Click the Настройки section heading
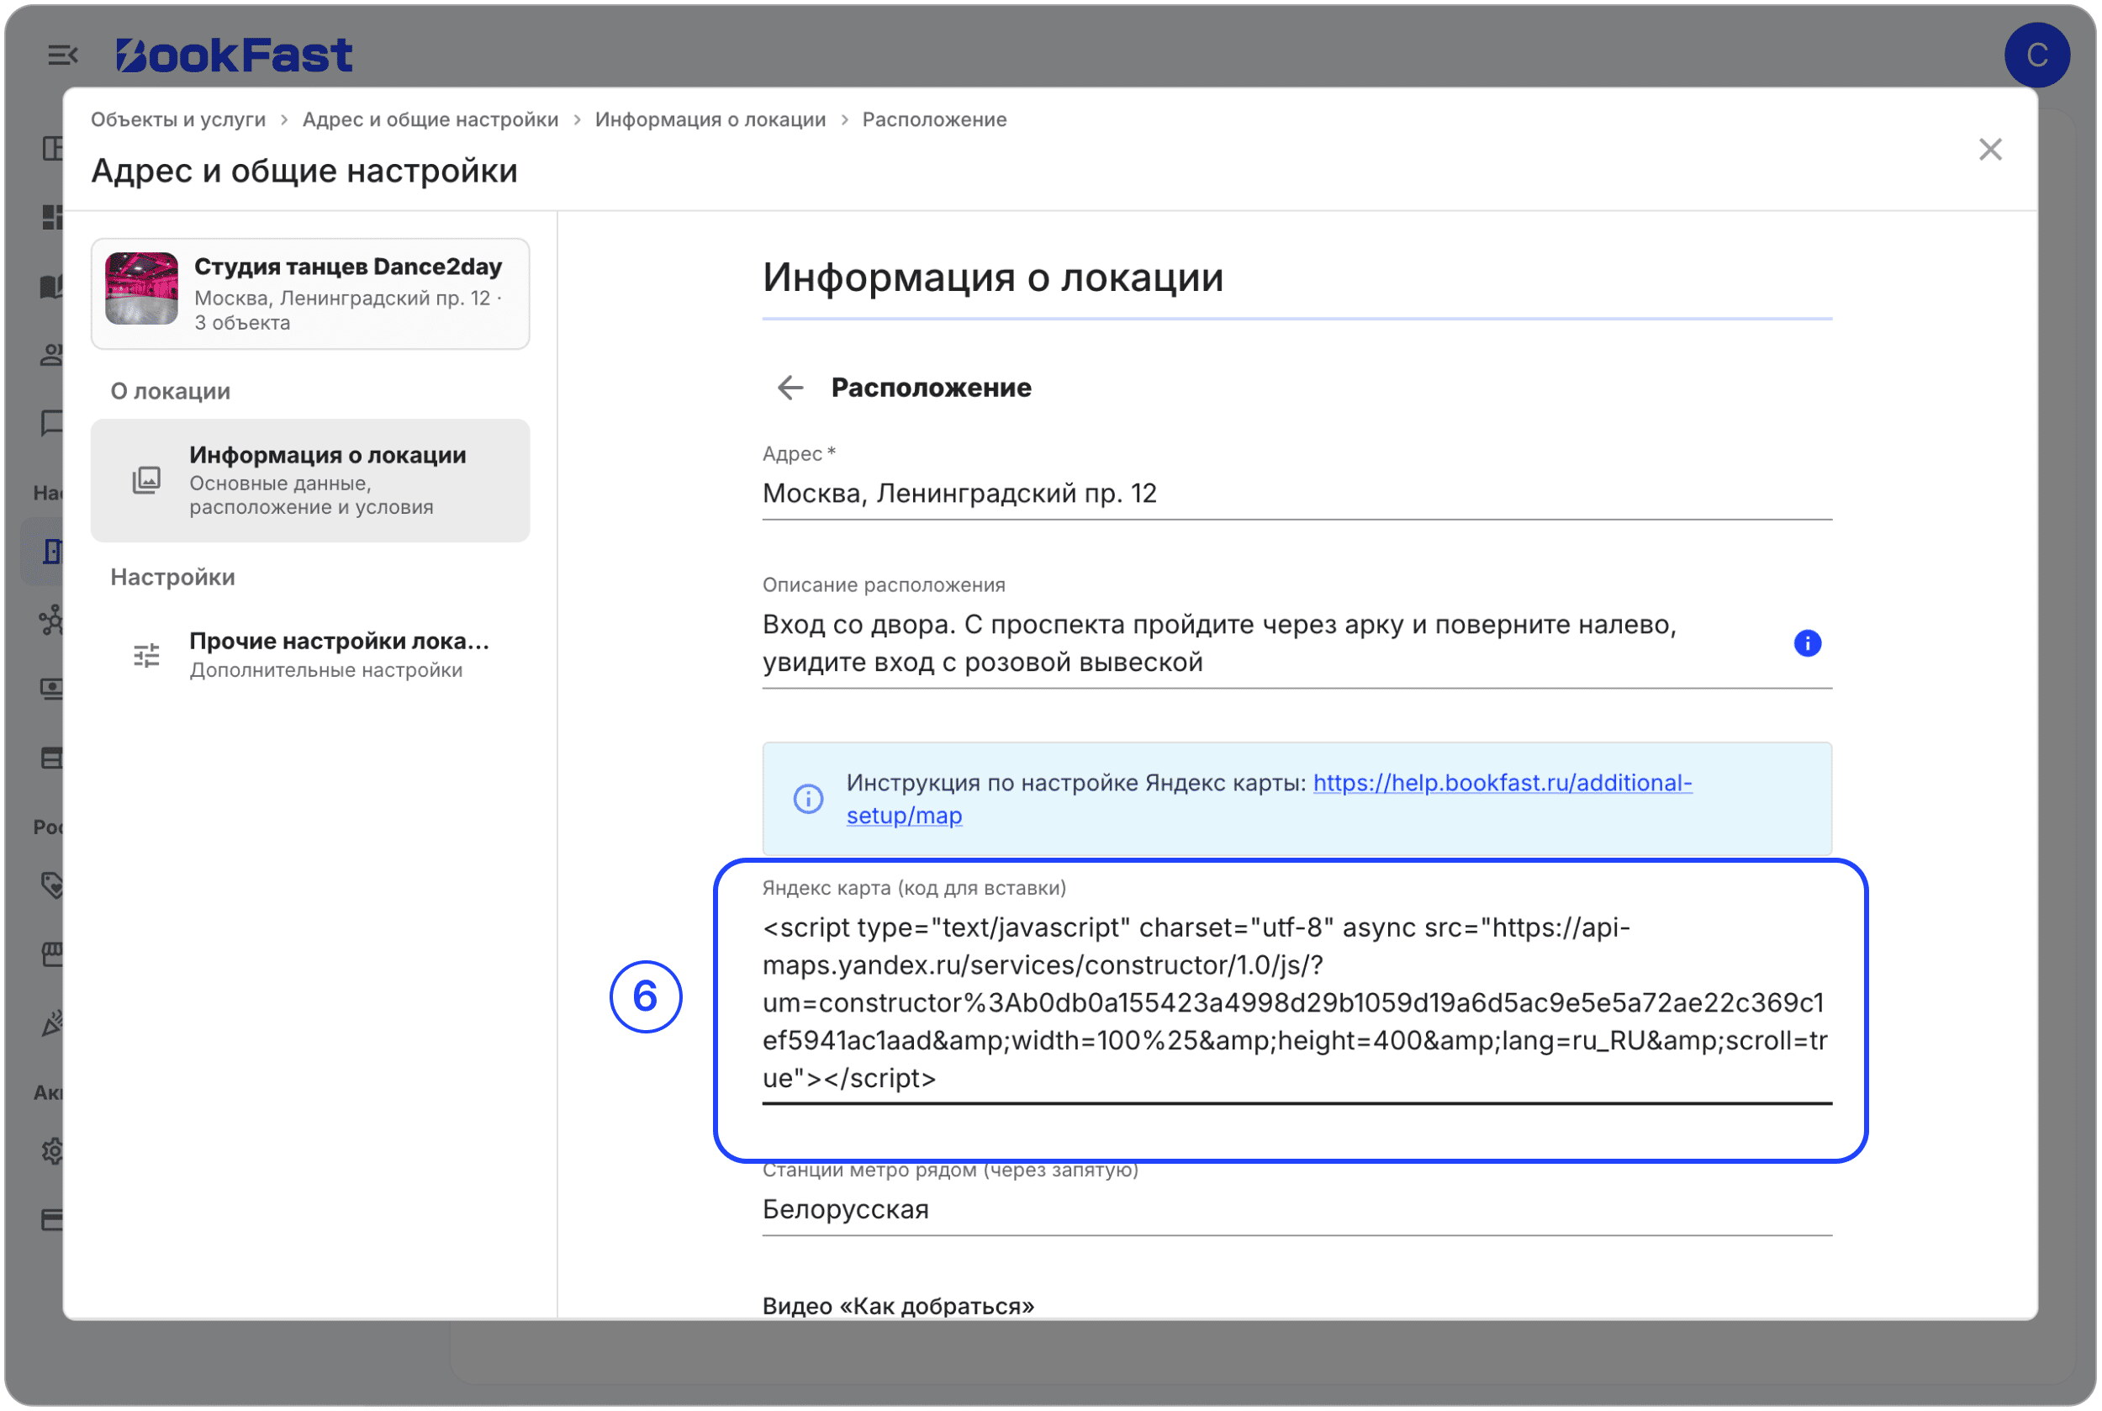2102x1411 pixels. coord(172,578)
